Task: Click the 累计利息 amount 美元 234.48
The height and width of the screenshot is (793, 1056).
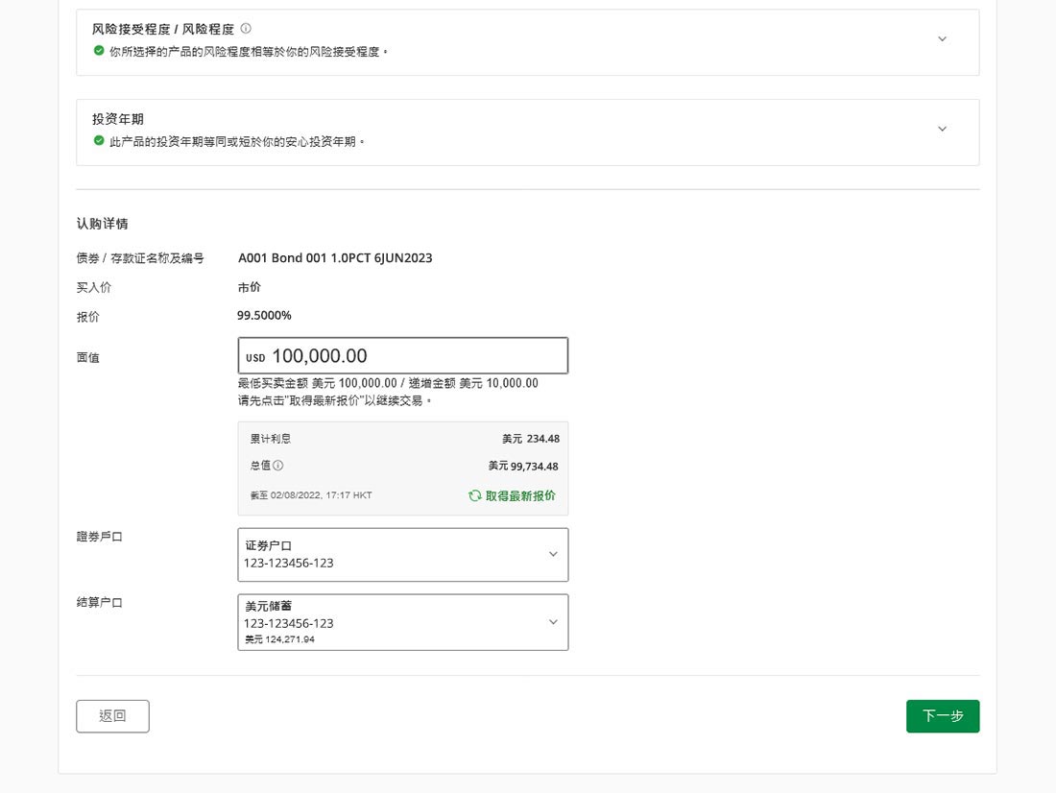Action: click(531, 439)
